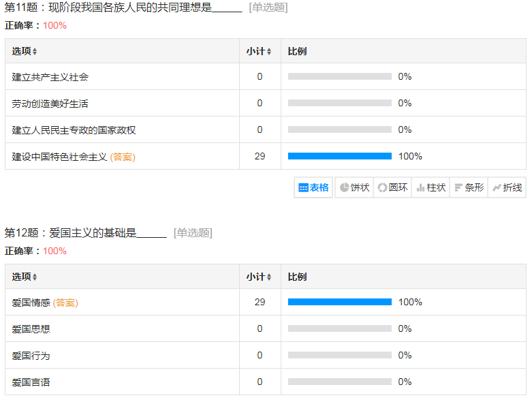Show results as 折线 line chart
The width and height of the screenshot is (532, 400).
(x=507, y=187)
